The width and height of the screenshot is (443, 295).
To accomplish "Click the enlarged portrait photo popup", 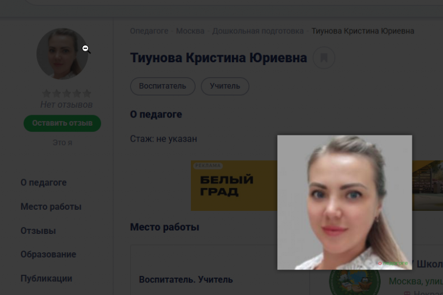I will pyautogui.click(x=344, y=202).
